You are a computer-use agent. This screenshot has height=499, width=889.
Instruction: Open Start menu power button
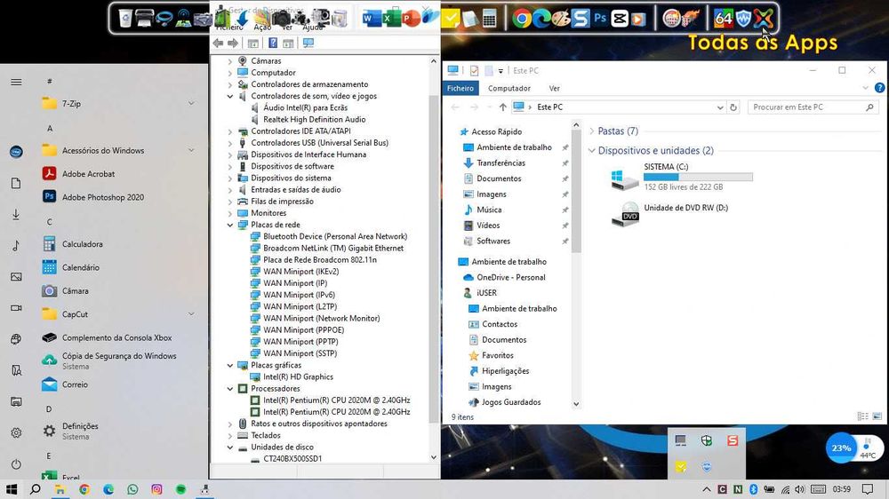(16, 463)
